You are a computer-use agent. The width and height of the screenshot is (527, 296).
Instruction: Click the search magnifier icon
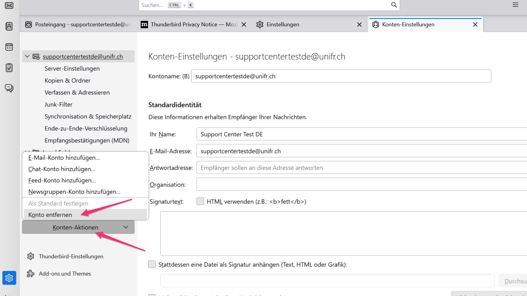tap(394, 5)
